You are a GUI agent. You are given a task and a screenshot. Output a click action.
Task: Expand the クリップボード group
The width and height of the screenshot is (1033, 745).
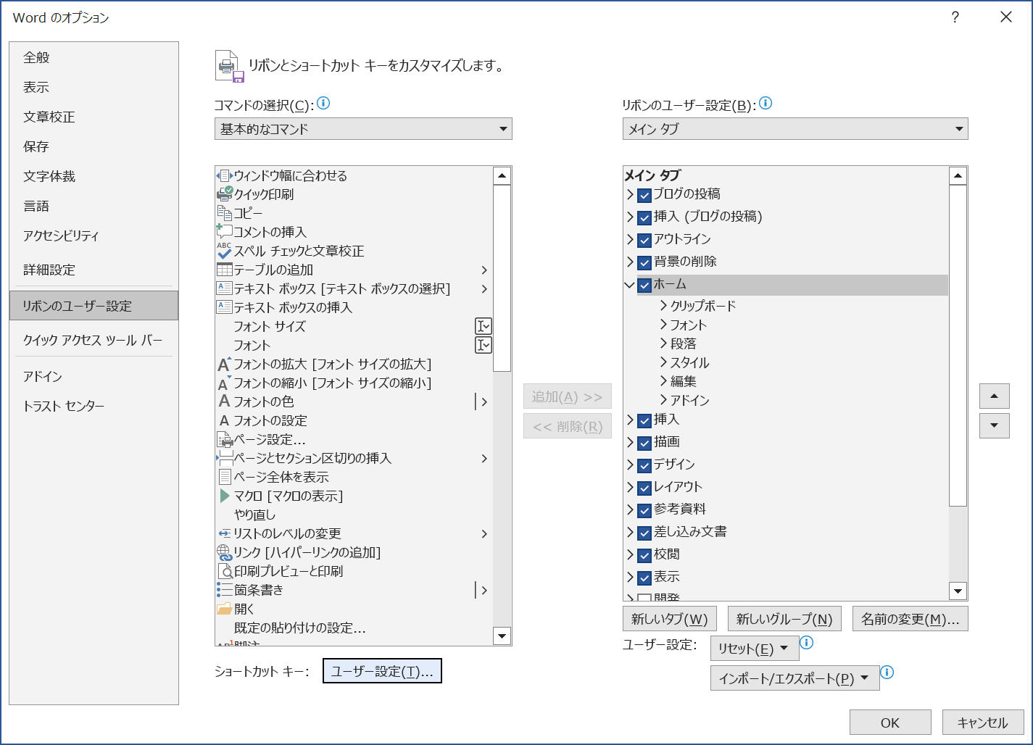[x=663, y=306]
